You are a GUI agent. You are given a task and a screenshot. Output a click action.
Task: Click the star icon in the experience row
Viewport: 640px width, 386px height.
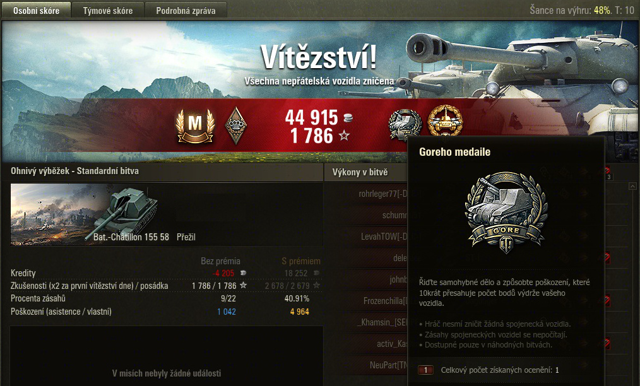coord(243,285)
